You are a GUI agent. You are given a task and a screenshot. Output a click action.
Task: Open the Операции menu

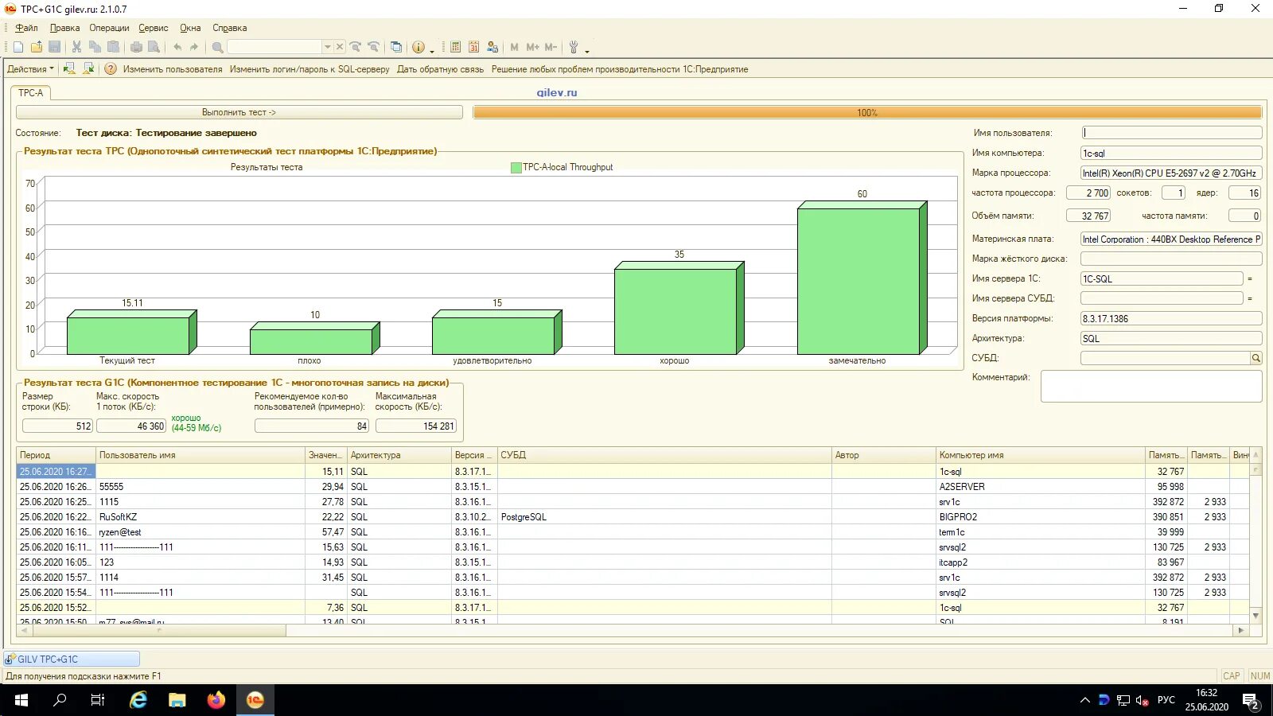(x=109, y=28)
